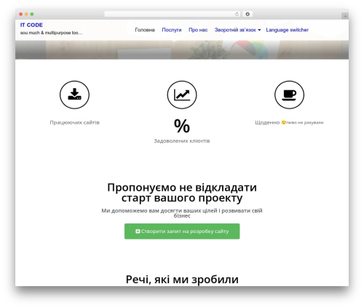Click the heading Пропонуємо не відкладати старт вашого проекту
This screenshot has height=308, width=364.
pyautogui.click(x=182, y=193)
